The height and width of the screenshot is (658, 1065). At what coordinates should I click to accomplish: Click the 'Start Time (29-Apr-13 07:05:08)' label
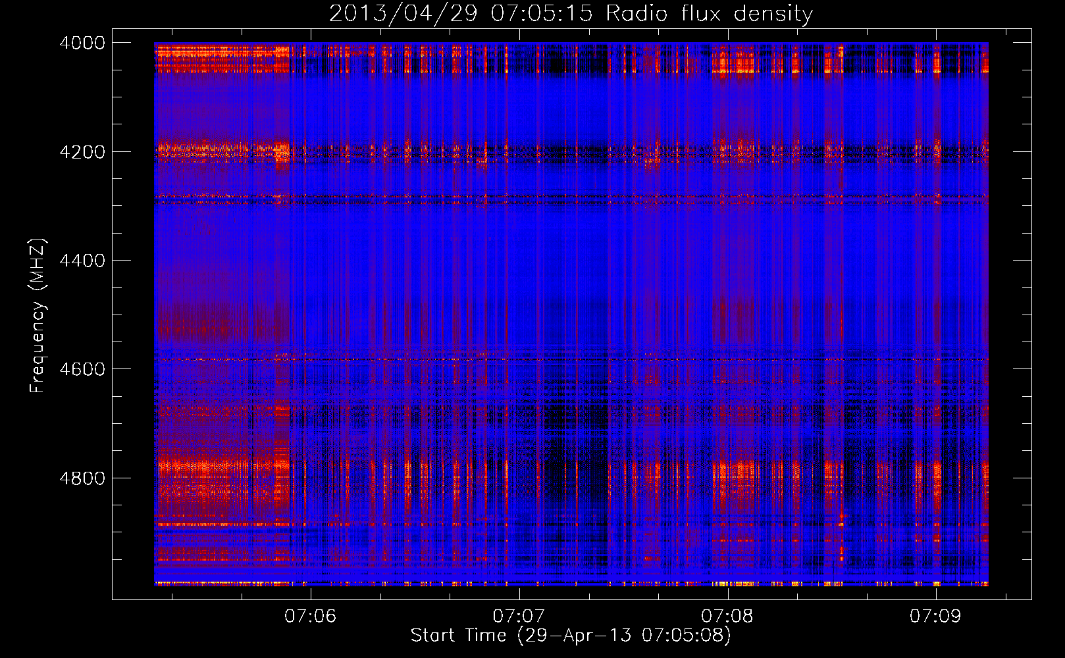click(x=571, y=636)
